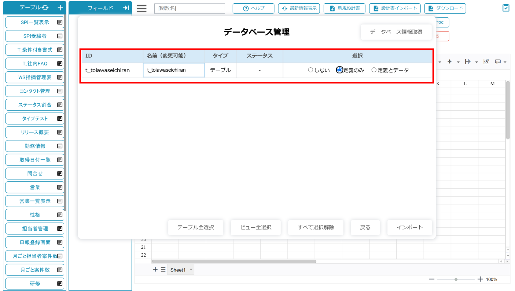Expand the Sheet1 tab dropdown arrow
This screenshot has height=291, width=515.
(x=191, y=270)
